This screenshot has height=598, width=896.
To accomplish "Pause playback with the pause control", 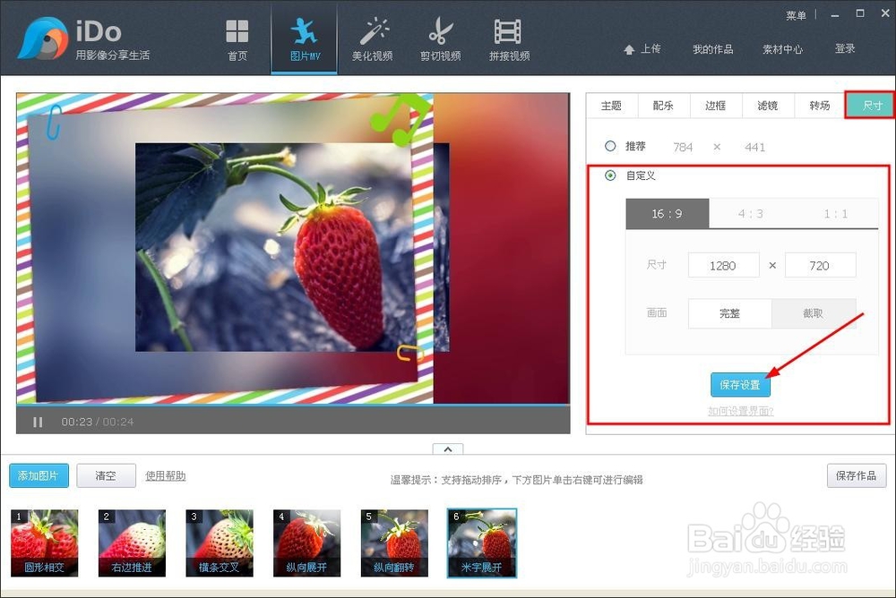I will pos(38,421).
